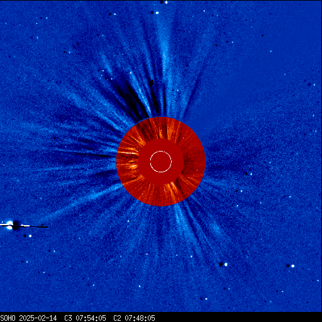The image size is (322, 322).
Task: Select the 2025-02-14 date text
Action: [x=38, y=318]
